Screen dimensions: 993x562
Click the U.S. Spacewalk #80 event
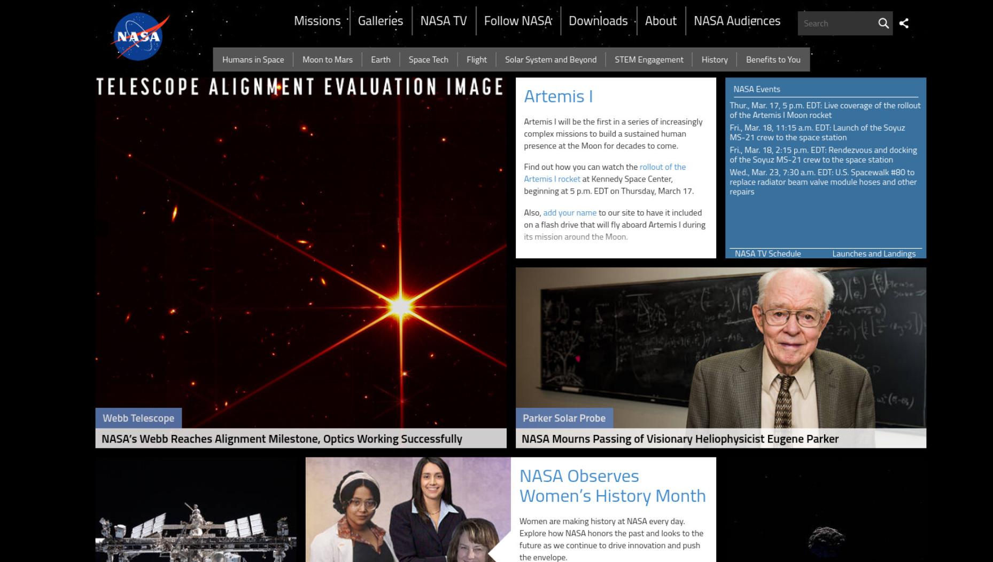coord(824,182)
